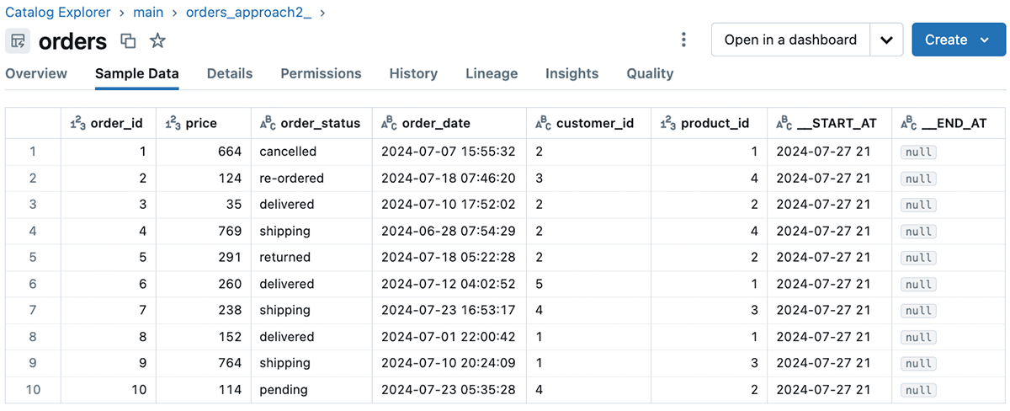Click string type icon of customer_id column

(544, 123)
